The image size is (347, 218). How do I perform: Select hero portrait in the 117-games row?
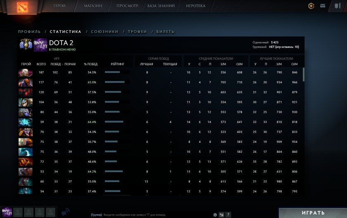26,83
